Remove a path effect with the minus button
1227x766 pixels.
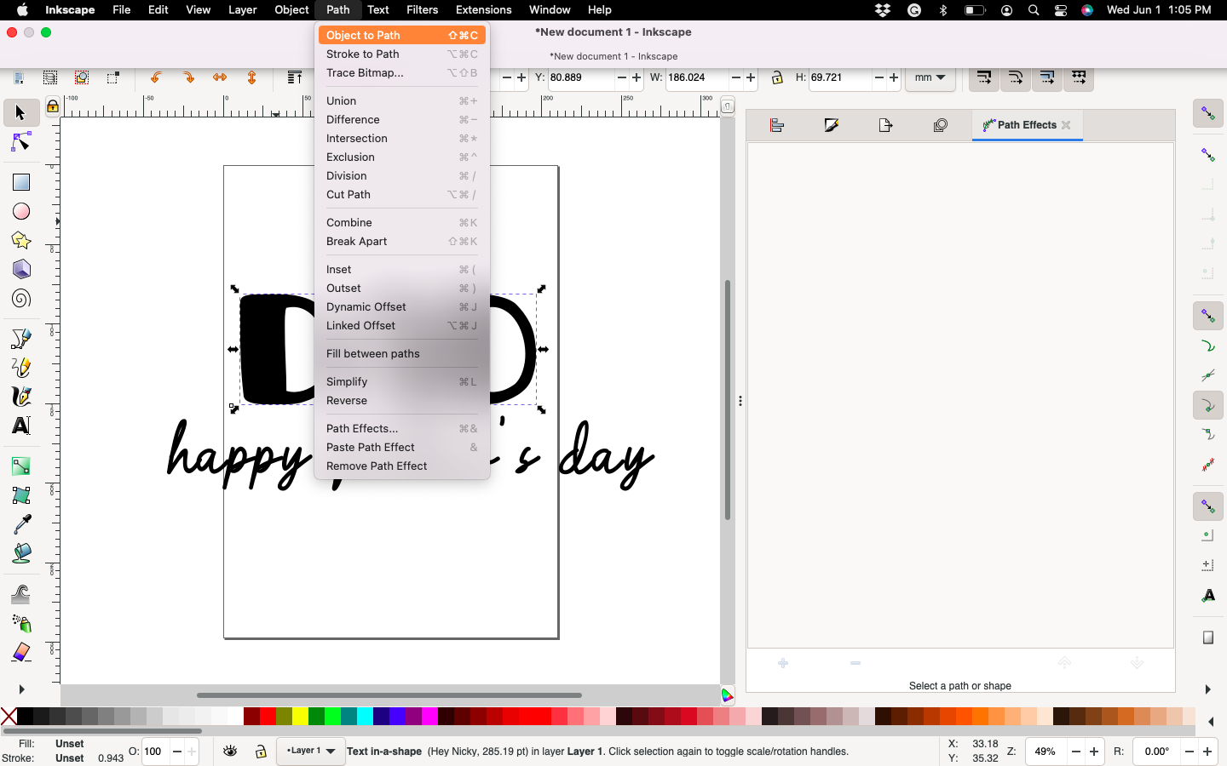click(855, 663)
